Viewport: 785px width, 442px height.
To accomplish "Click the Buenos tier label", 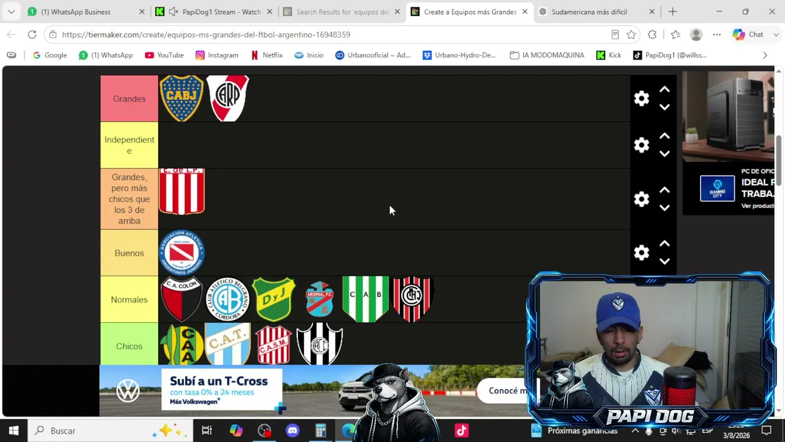I will pos(129,253).
